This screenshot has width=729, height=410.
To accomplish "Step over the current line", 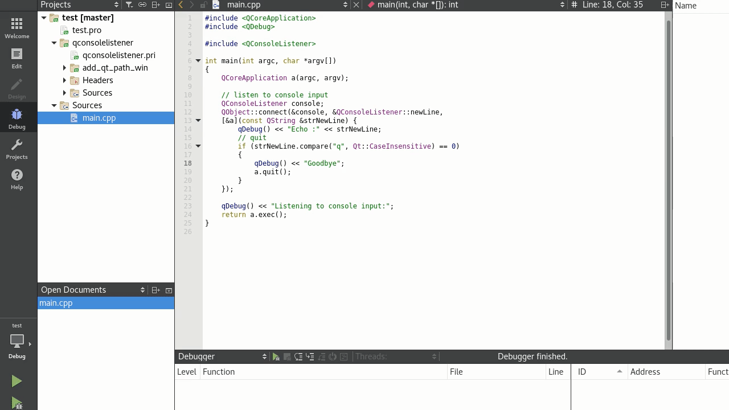I will (x=298, y=356).
